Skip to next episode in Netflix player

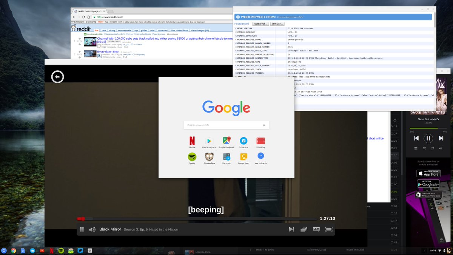(x=291, y=229)
